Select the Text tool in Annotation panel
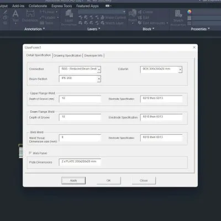The width and height of the screenshot is (221, 221). pos(15,16)
